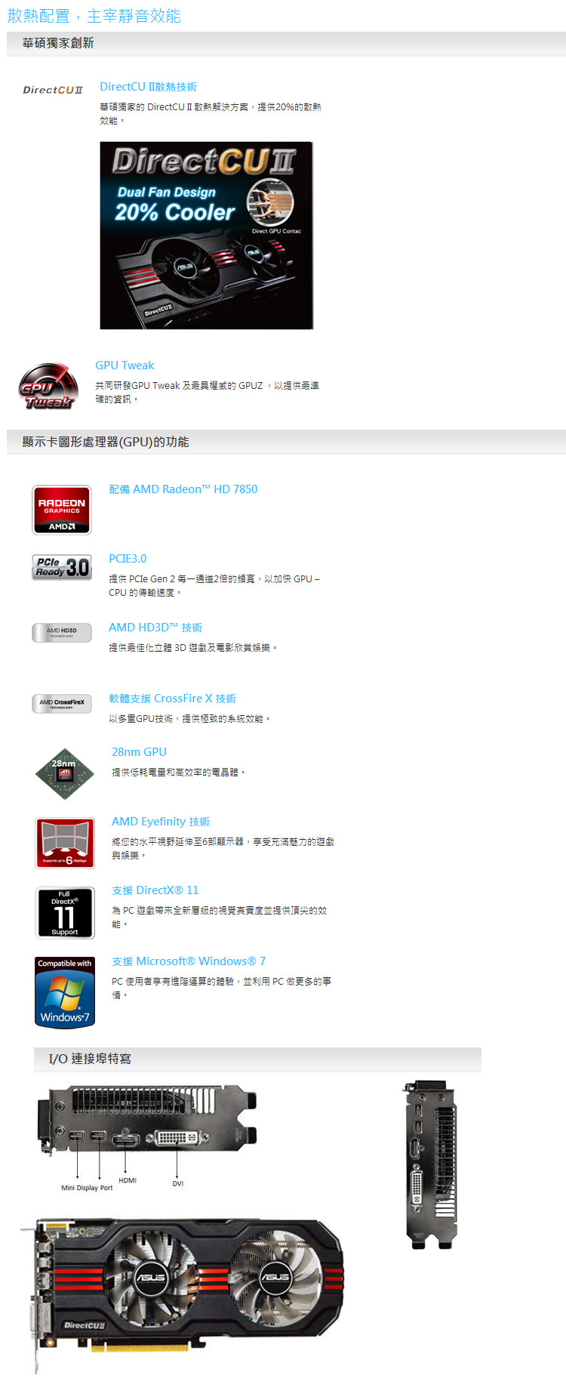Open the GPU Tweak heading link
Image resolution: width=566 pixels, height=1385 pixels.
(125, 366)
